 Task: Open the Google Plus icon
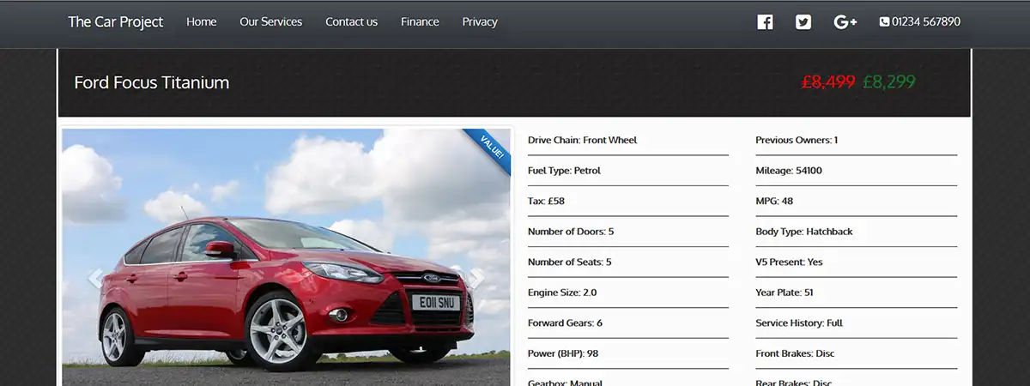coord(845,22)
